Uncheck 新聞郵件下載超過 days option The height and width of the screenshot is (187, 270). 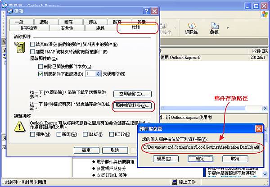[x=40, y=74]
